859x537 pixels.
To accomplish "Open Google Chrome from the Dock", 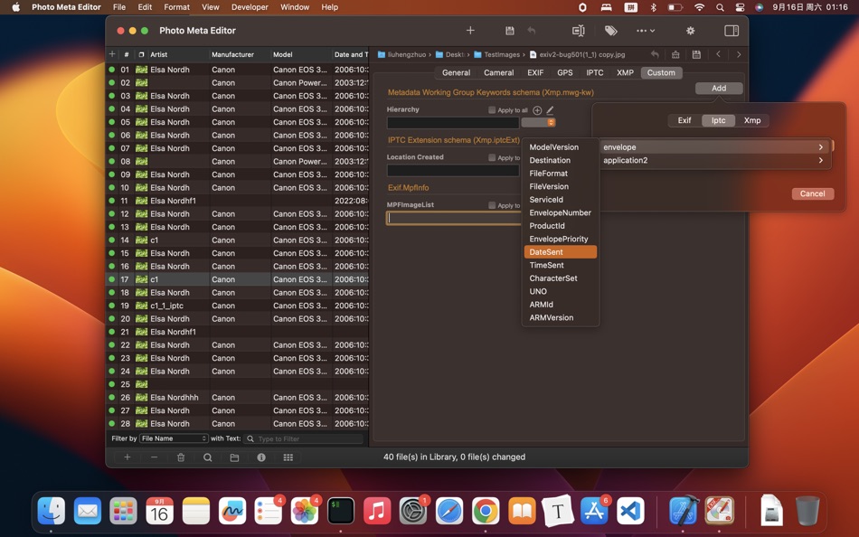I will [x=486, y=511].
